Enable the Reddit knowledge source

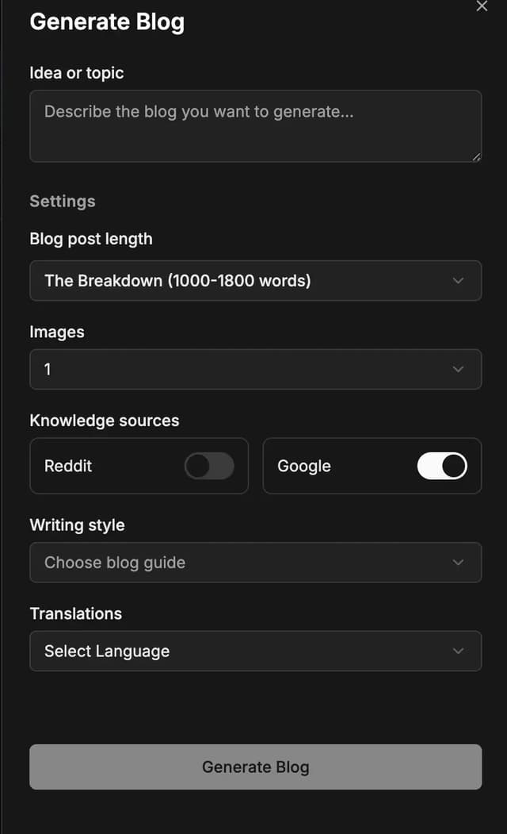tap(208, 466)
